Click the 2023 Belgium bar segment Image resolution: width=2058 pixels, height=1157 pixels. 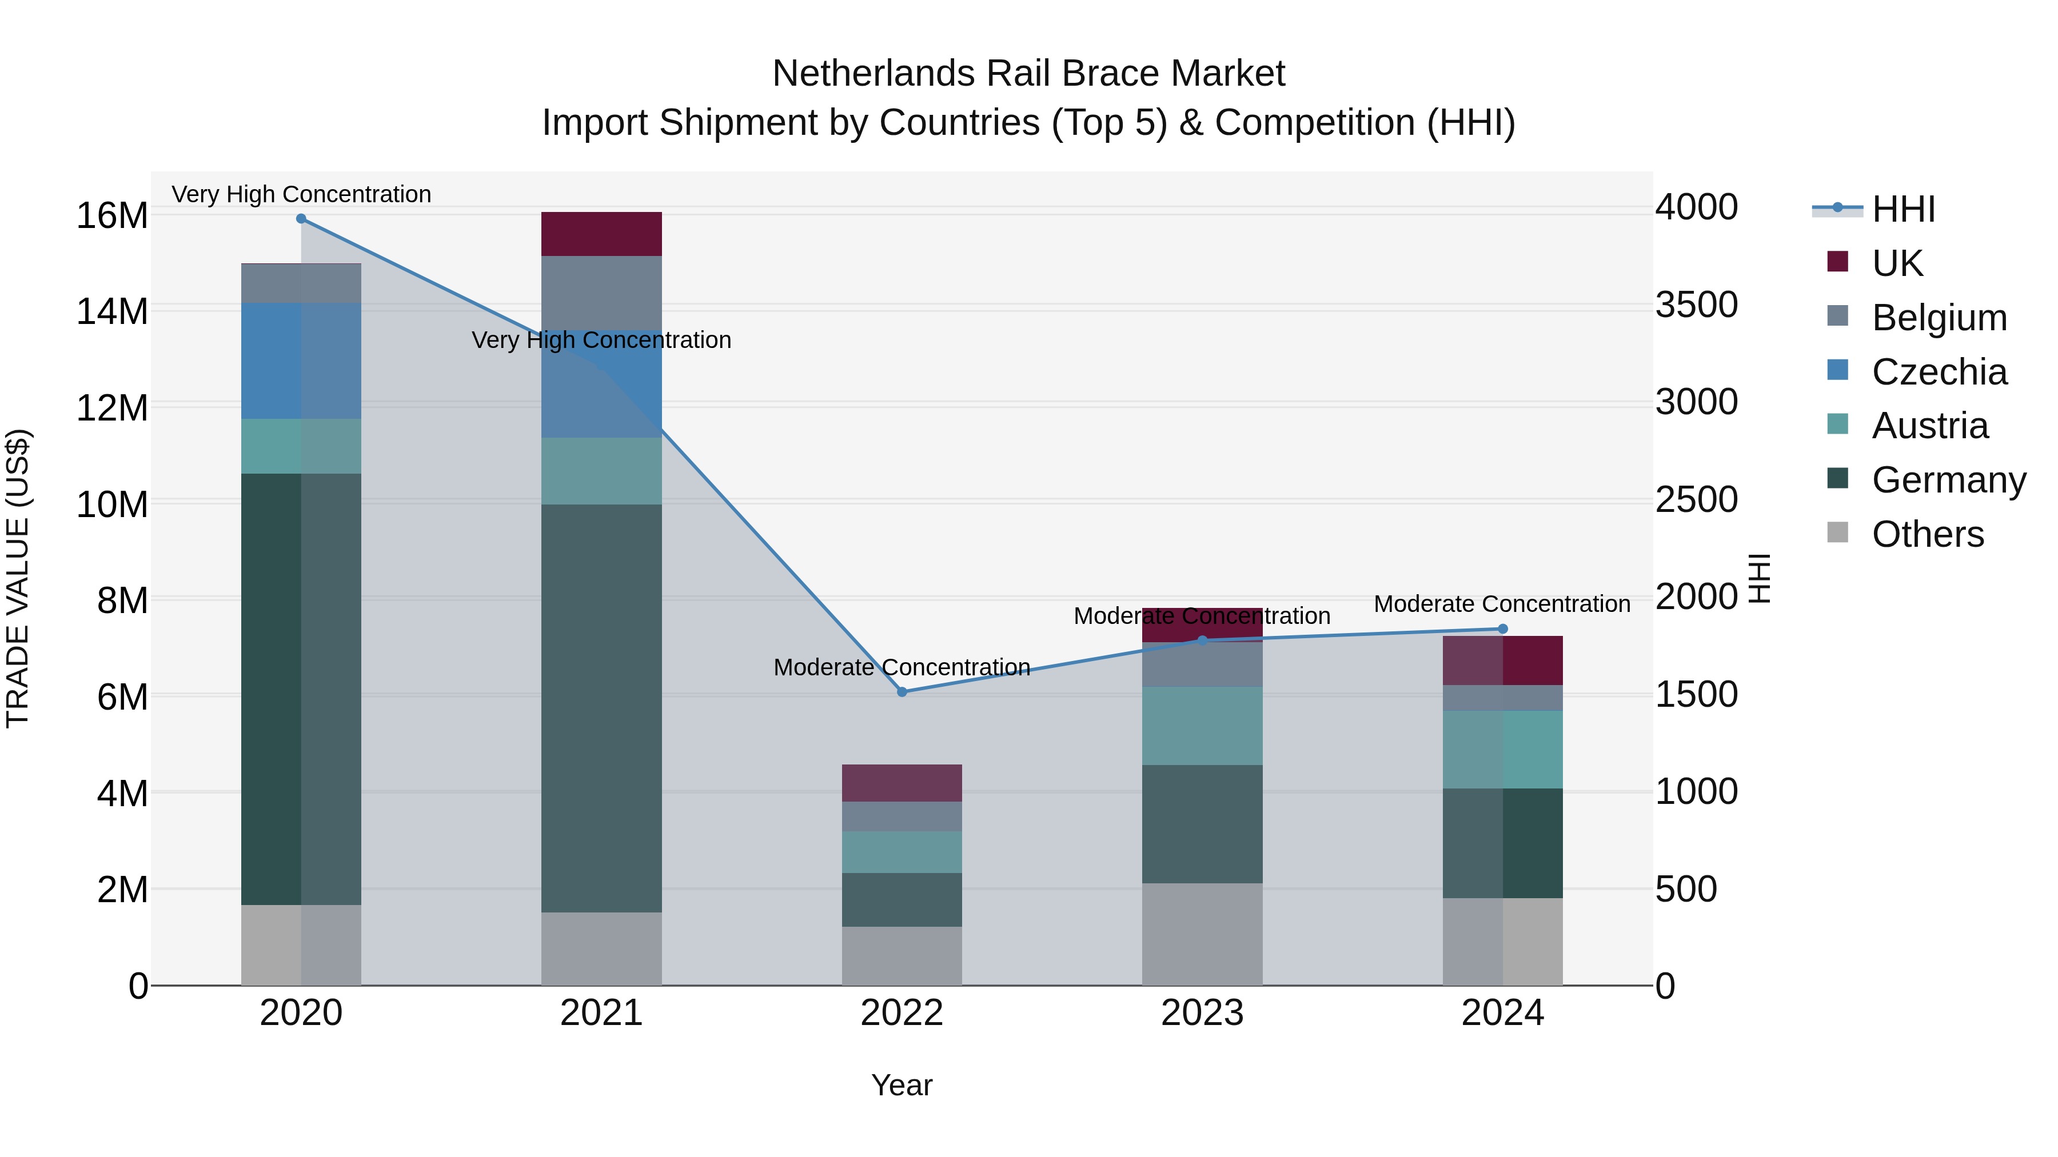(1202, 665)
